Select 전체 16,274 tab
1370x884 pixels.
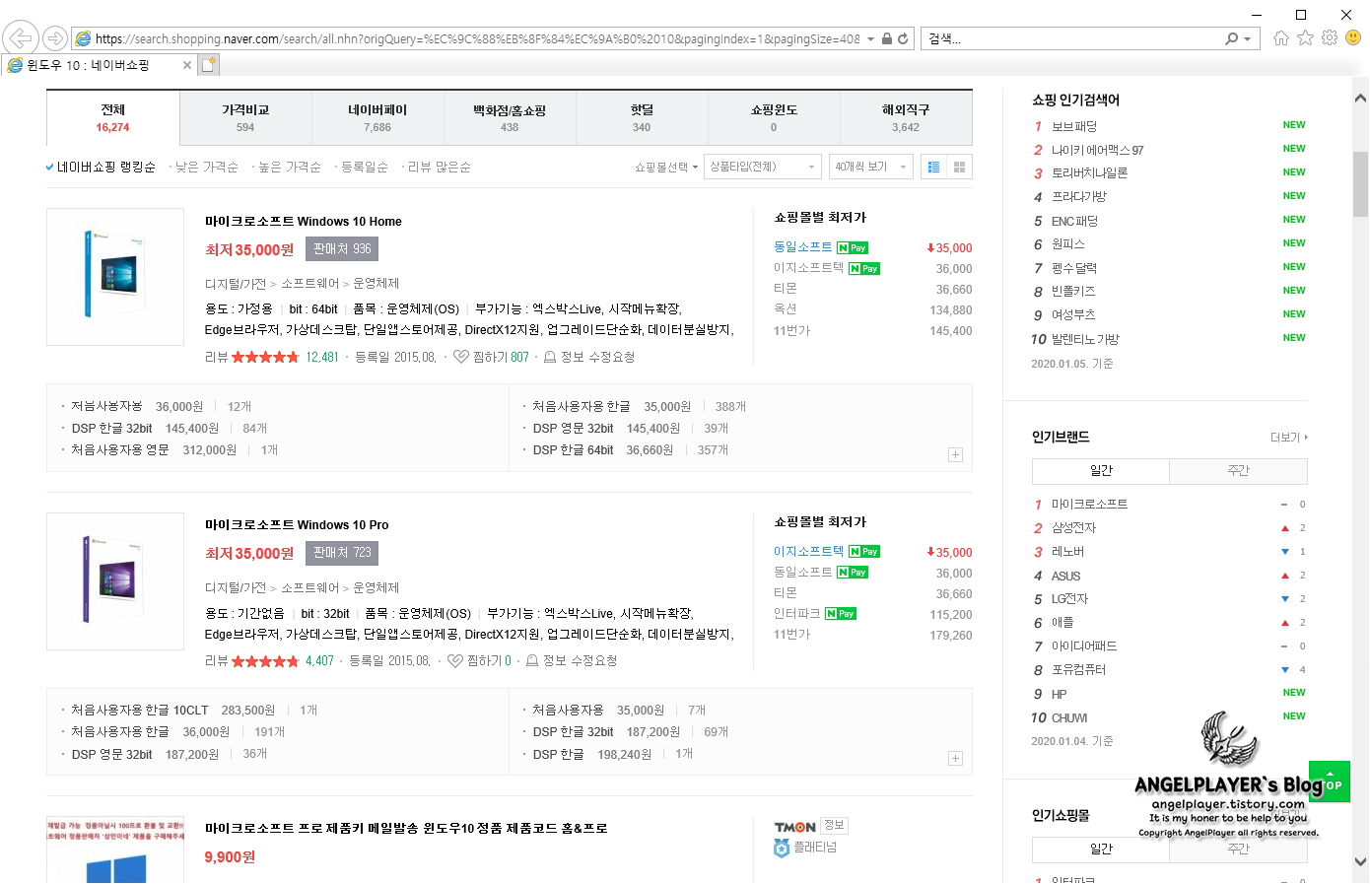tap(113, 118)
